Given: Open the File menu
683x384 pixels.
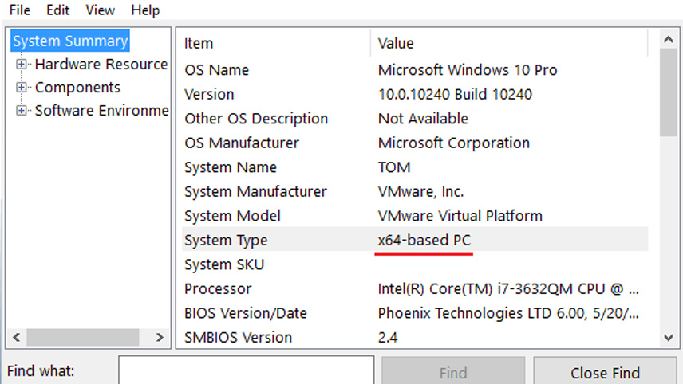Looking at the screenshot, I should click(20, 10).
